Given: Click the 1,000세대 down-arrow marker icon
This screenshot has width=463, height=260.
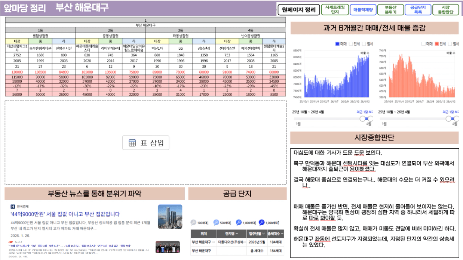Looking at the screenshot, I should coord(239,223).
